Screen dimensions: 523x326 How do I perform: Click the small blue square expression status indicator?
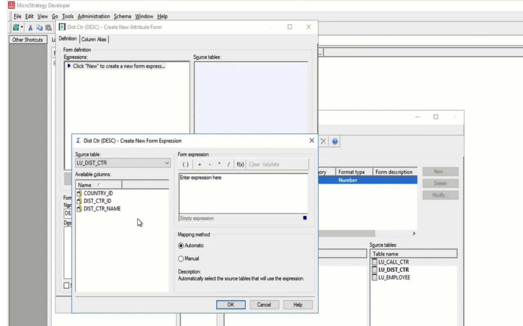[x=305, y=218]
